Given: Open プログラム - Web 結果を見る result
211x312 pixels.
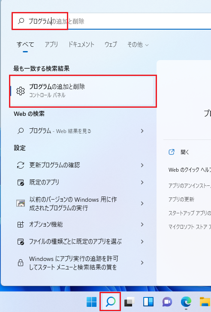Looking at the screenshot, I should [x=80, y=131].
